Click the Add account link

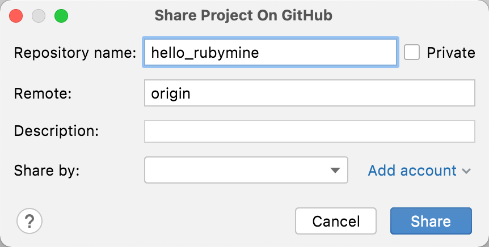[412, 171]
